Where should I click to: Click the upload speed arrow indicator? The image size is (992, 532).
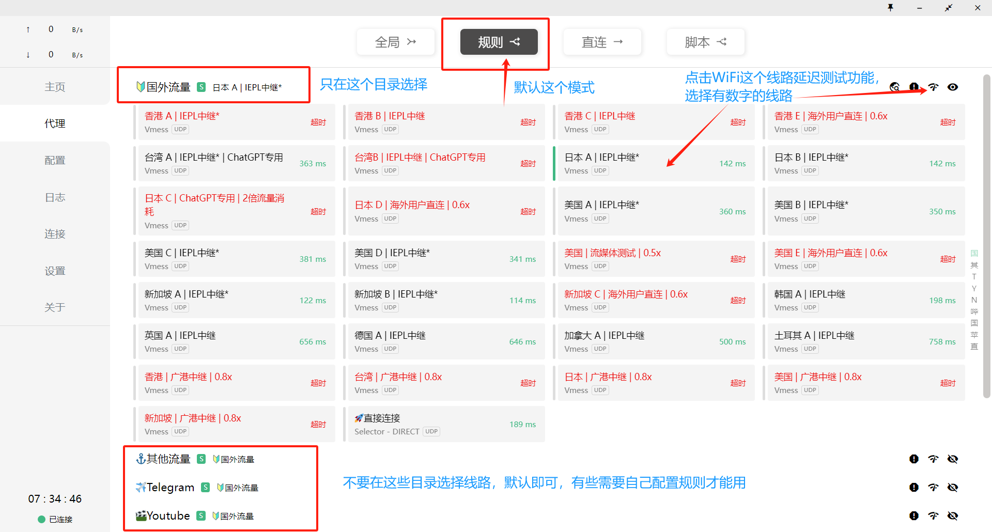(28, 29)
